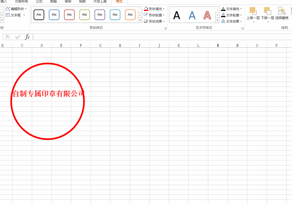Open the 数据 (Data) ribbon tab
Viewport: 292px width, 204px height.
53,1
